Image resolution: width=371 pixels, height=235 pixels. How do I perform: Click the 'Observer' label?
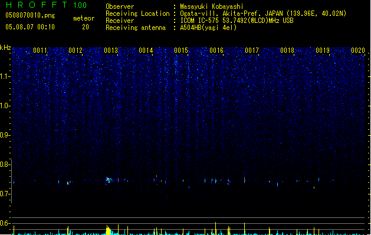tap(120, 6)
